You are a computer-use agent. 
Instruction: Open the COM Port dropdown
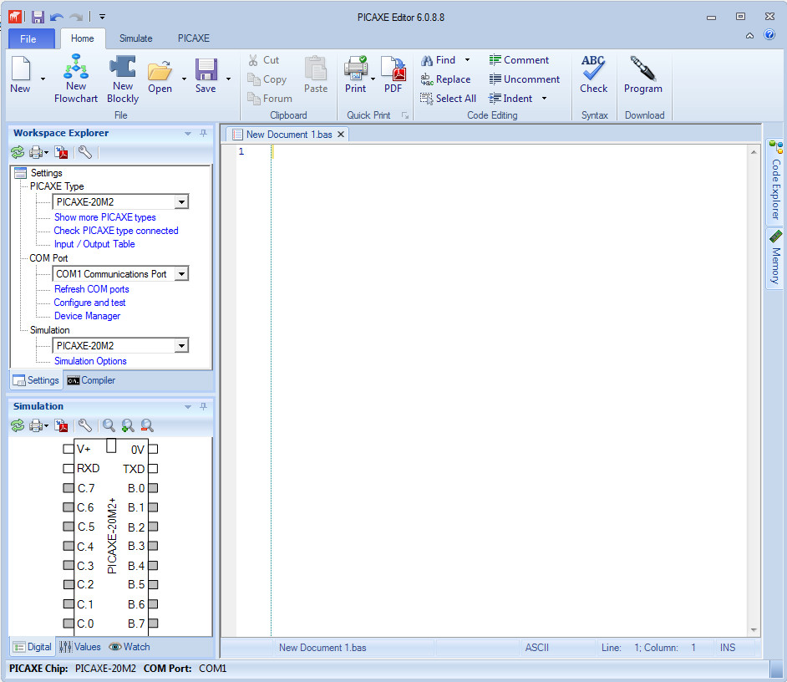[181, 273]
